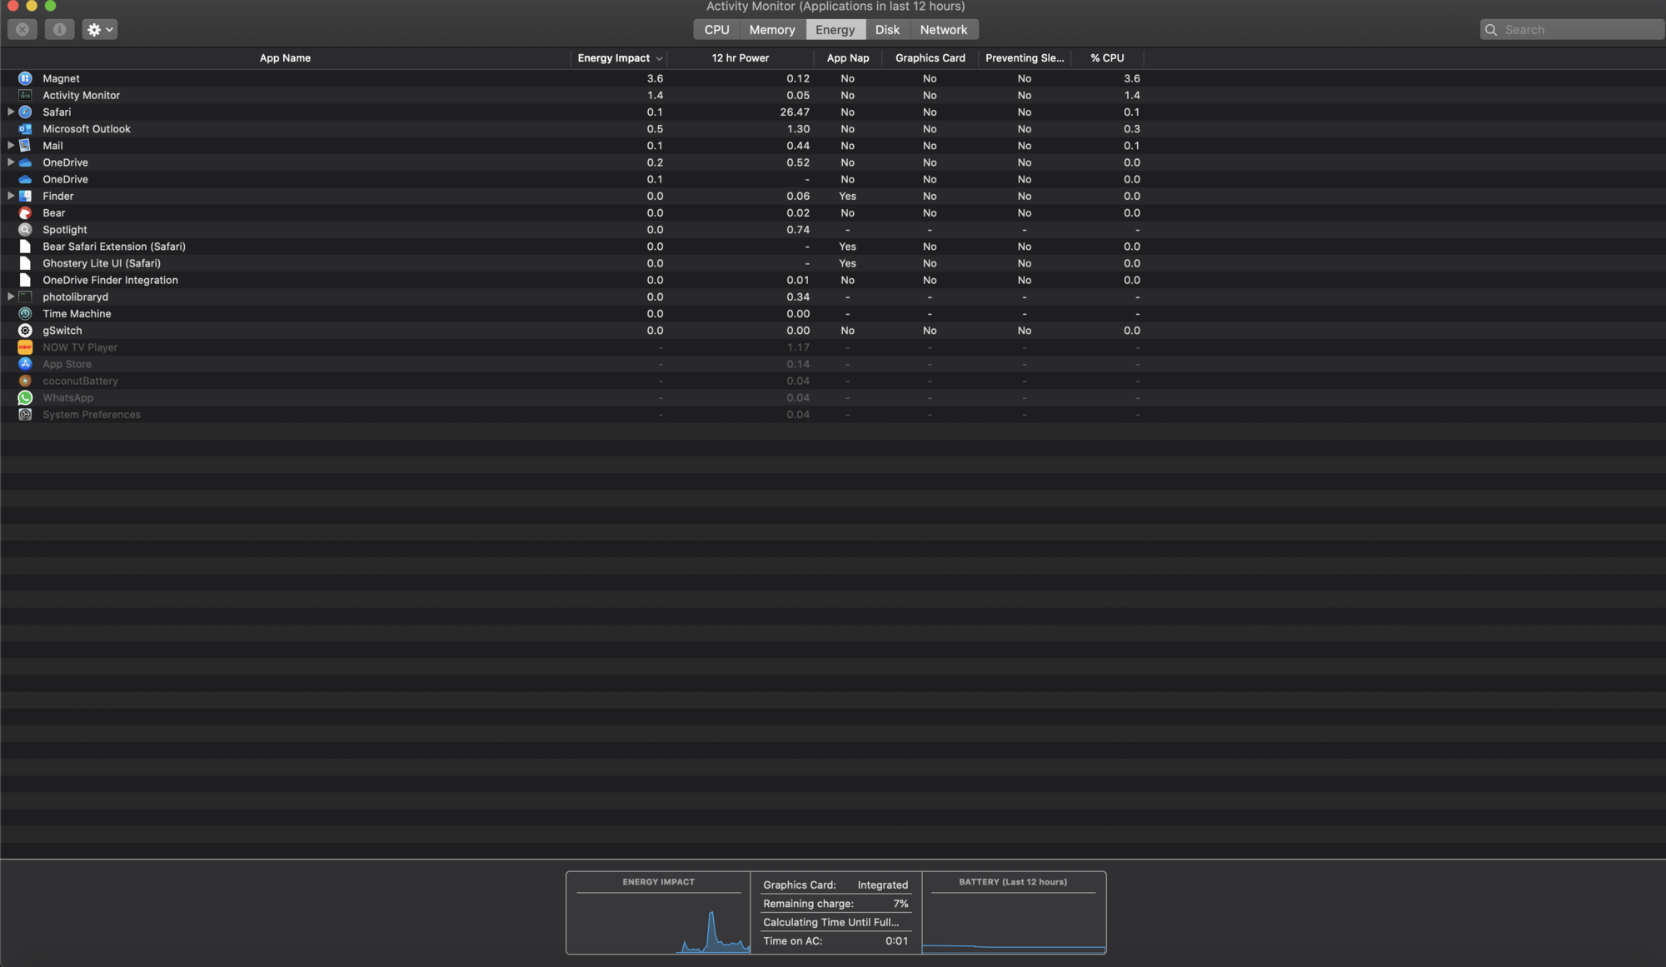Click the Microsoft Outlook icon
Screen dimensions: 1666x967
coord(25,129)
